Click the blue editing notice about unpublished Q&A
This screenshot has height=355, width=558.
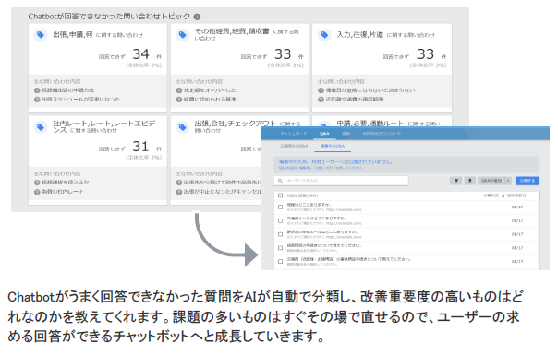click(x=406, y=164)
